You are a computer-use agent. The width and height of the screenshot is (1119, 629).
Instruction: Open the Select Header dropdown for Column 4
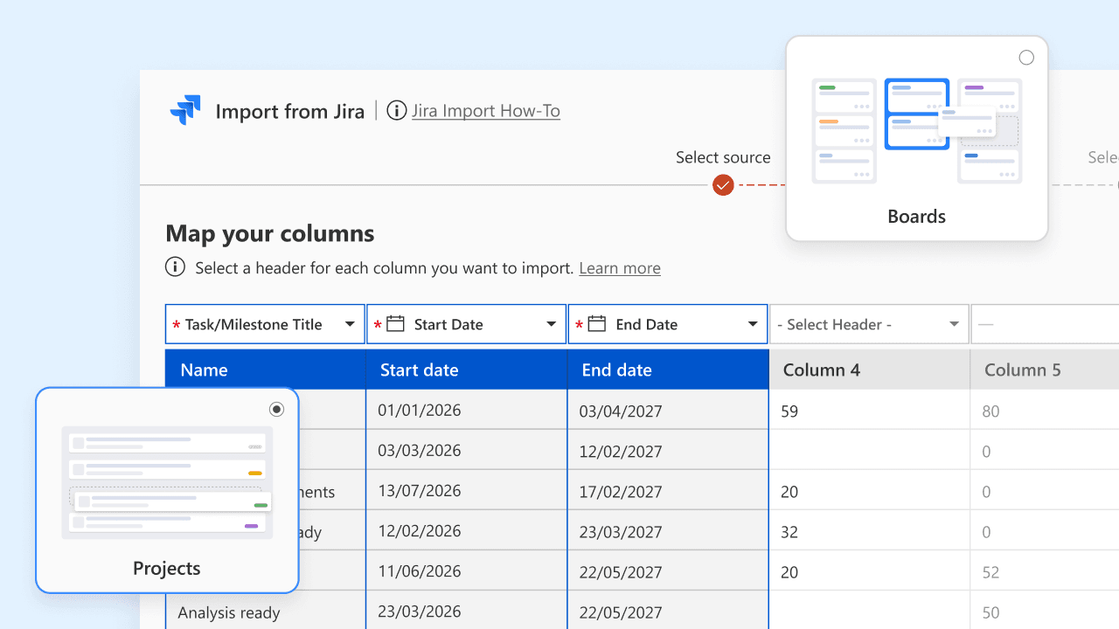[869, 324]
